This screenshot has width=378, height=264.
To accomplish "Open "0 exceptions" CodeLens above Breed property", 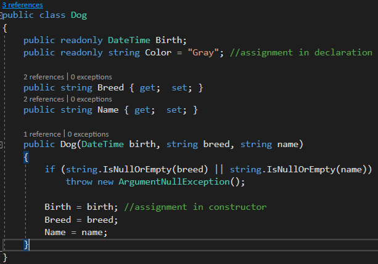I will [x=91, y=77].
